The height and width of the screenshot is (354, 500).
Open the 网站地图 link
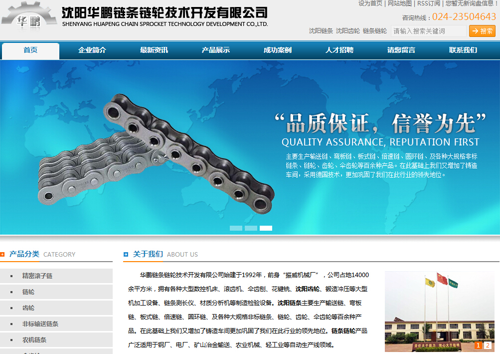click(400, 3)
